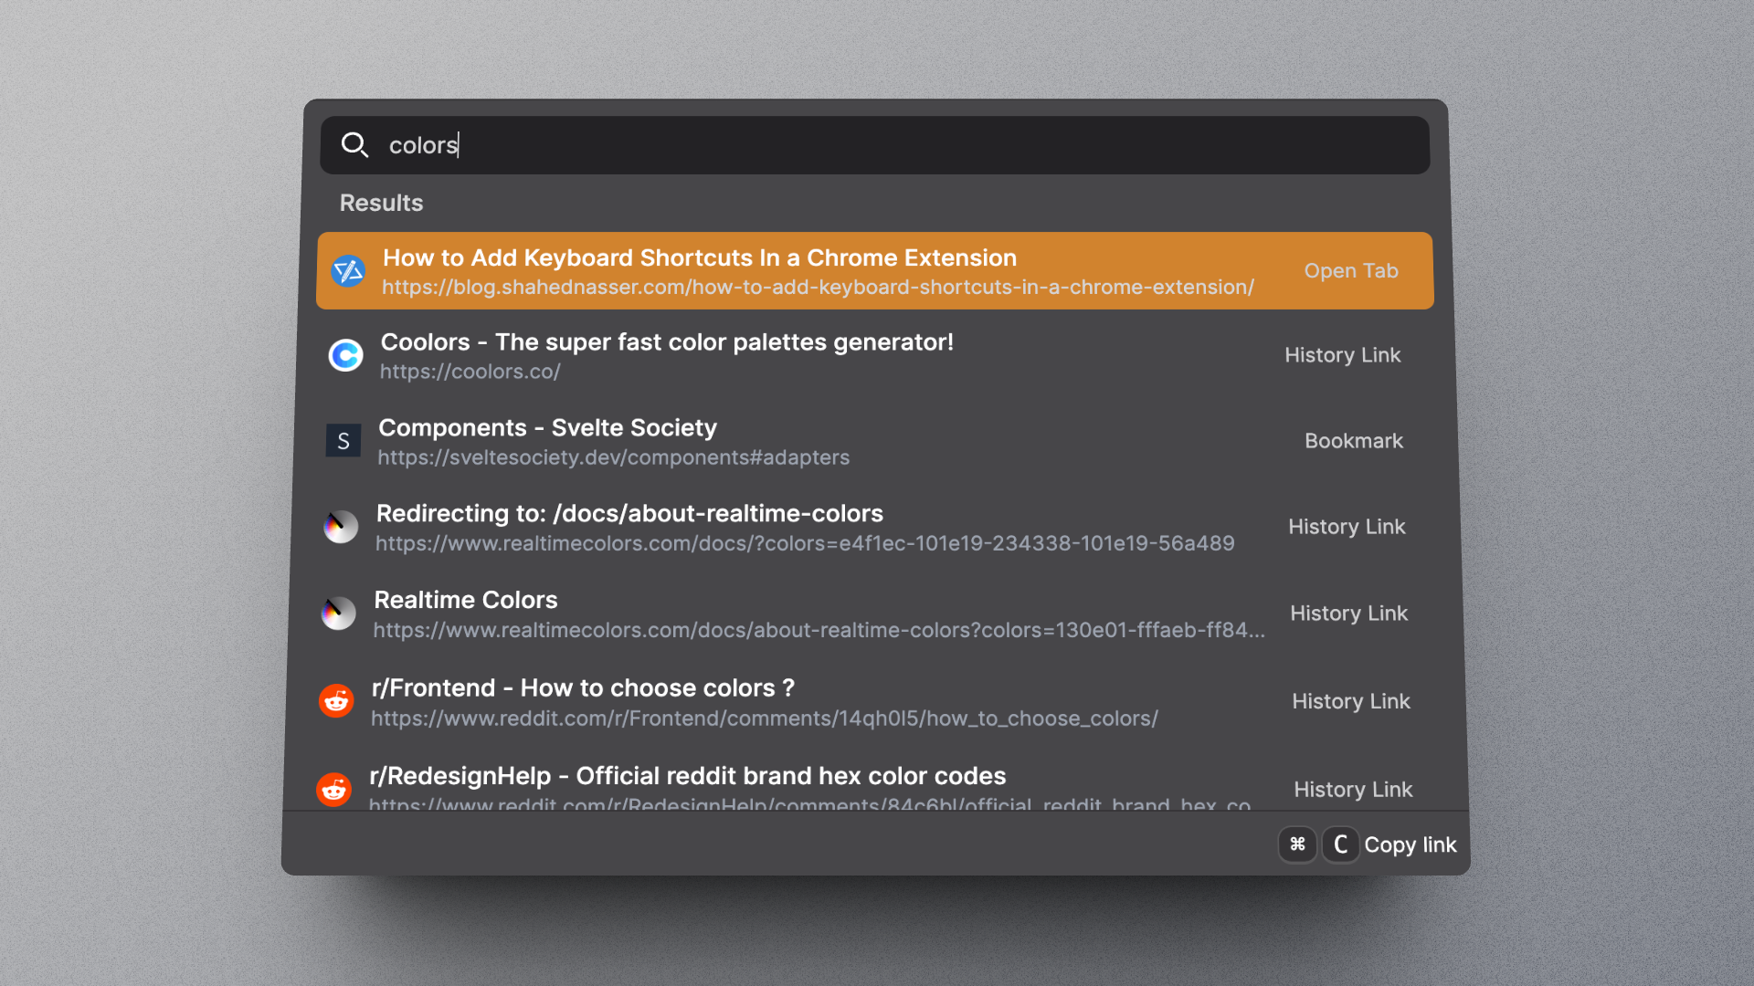Click the Coolors logo icon
The height and width of the screenshot is (986, 1754).
coord(346,355)
